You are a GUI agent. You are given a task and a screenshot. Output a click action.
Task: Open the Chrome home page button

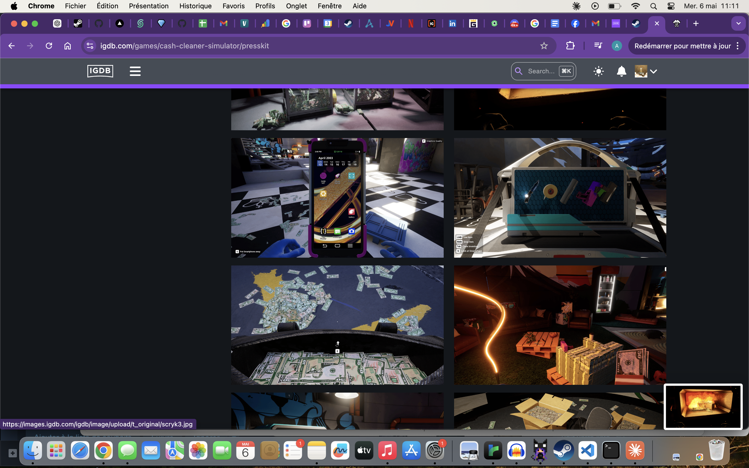(x=67, y=46)
